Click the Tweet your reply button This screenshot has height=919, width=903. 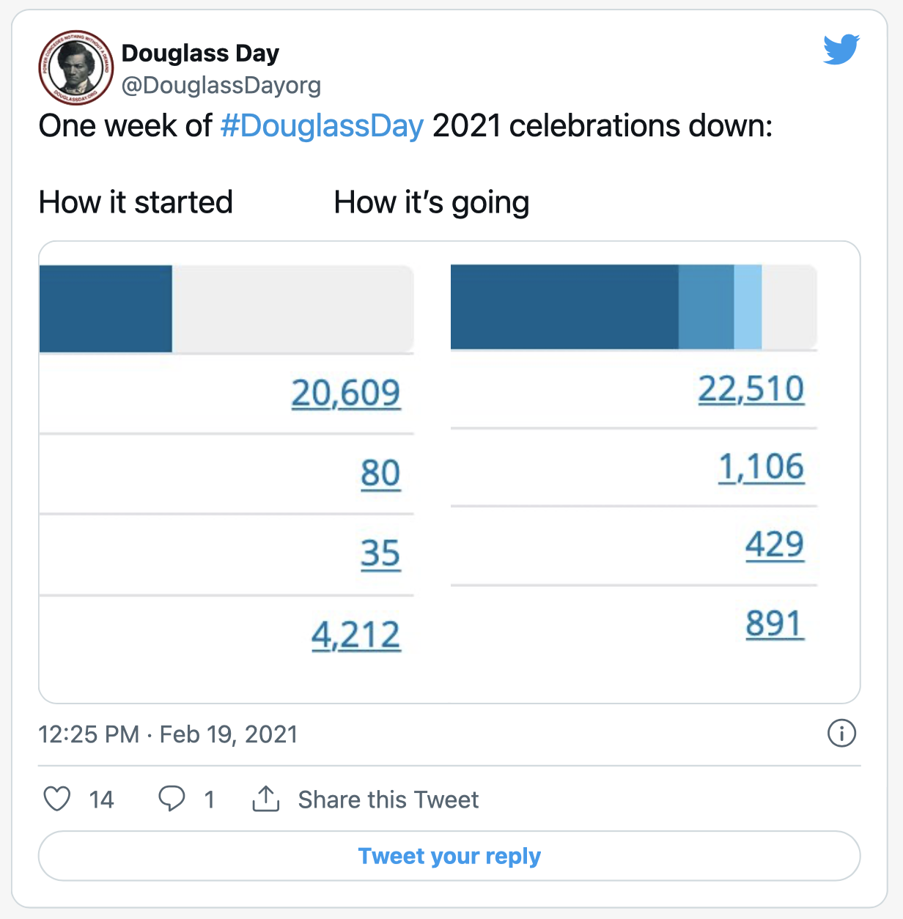coord(449,855)
